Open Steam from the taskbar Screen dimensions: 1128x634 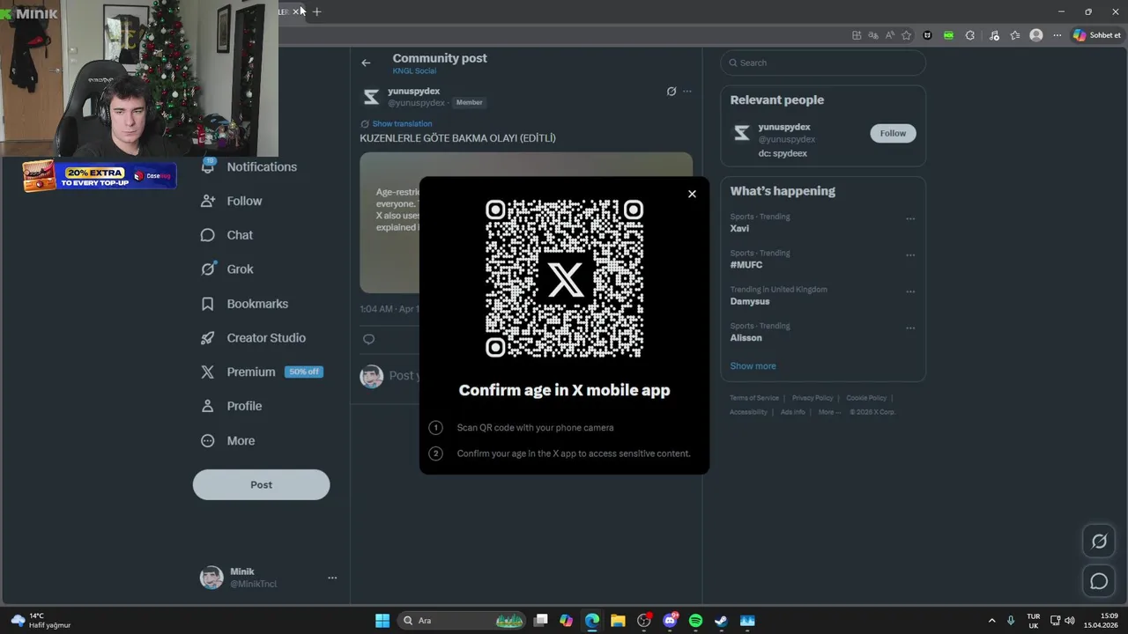click(x=721, y=621)
